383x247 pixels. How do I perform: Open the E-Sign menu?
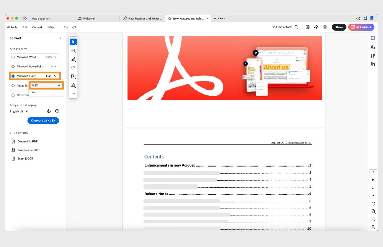[x=51, y=27]
